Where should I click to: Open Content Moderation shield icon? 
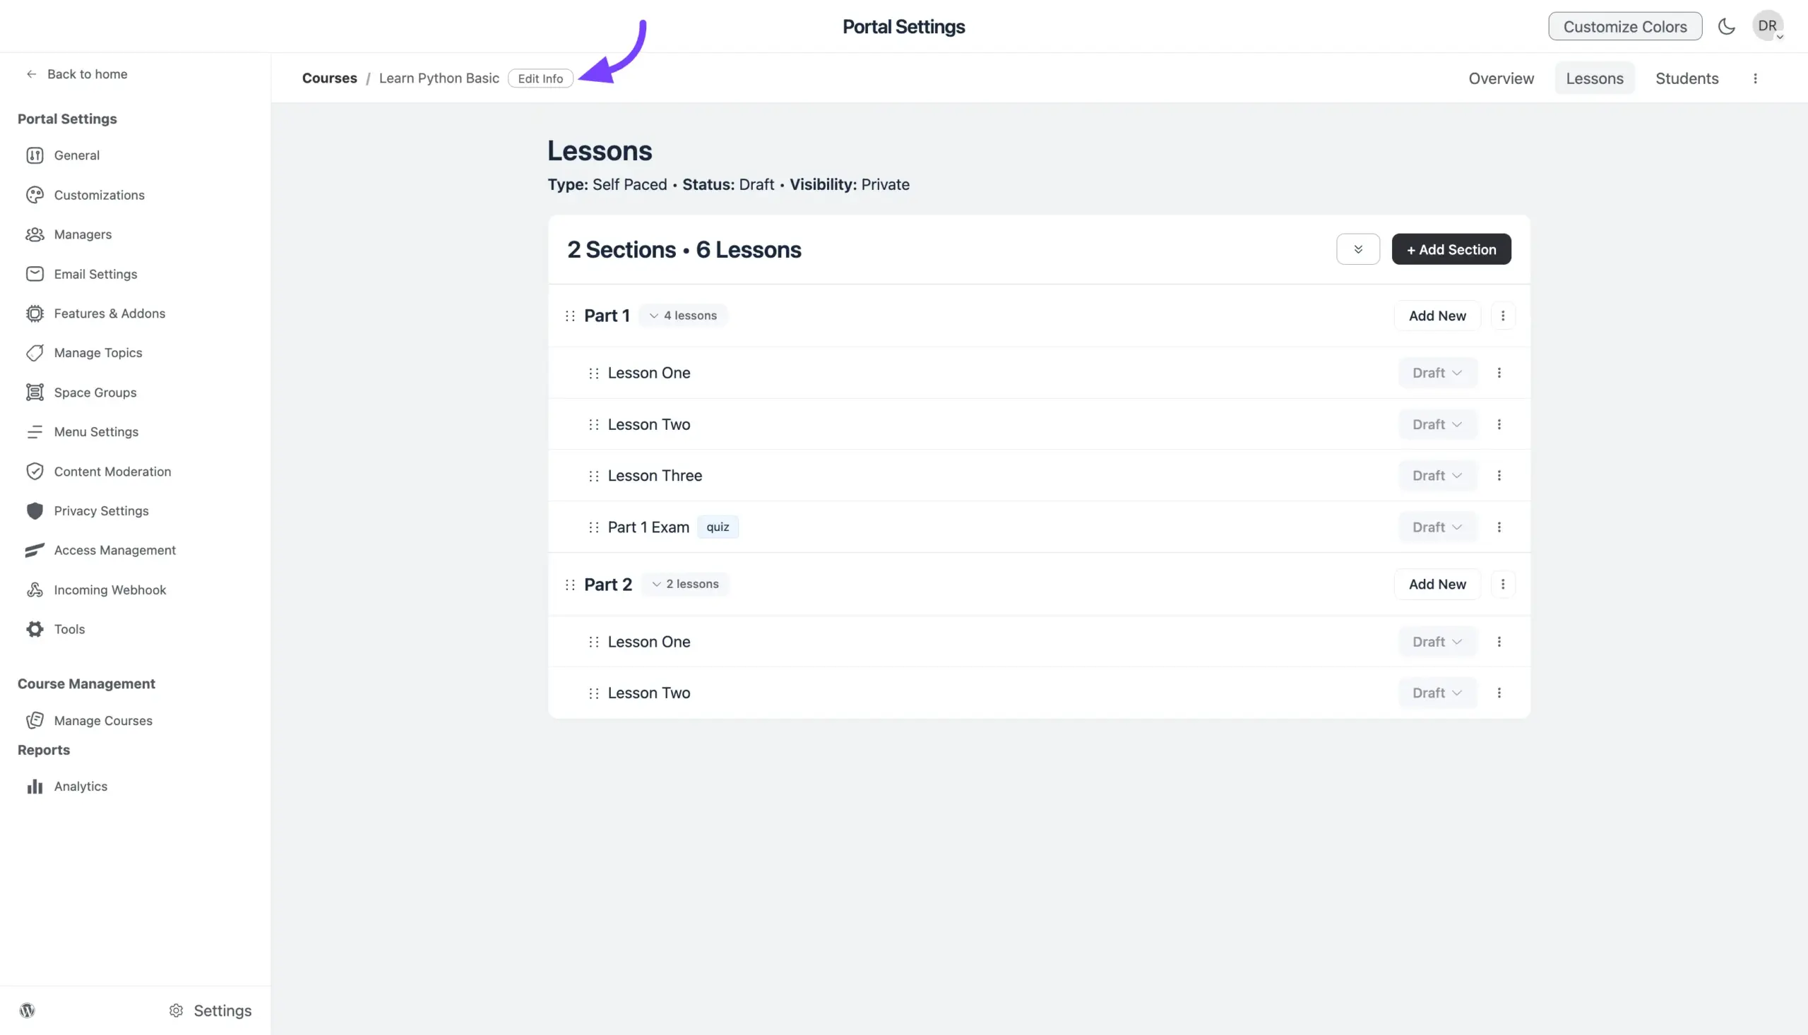[x=35, y=472]
